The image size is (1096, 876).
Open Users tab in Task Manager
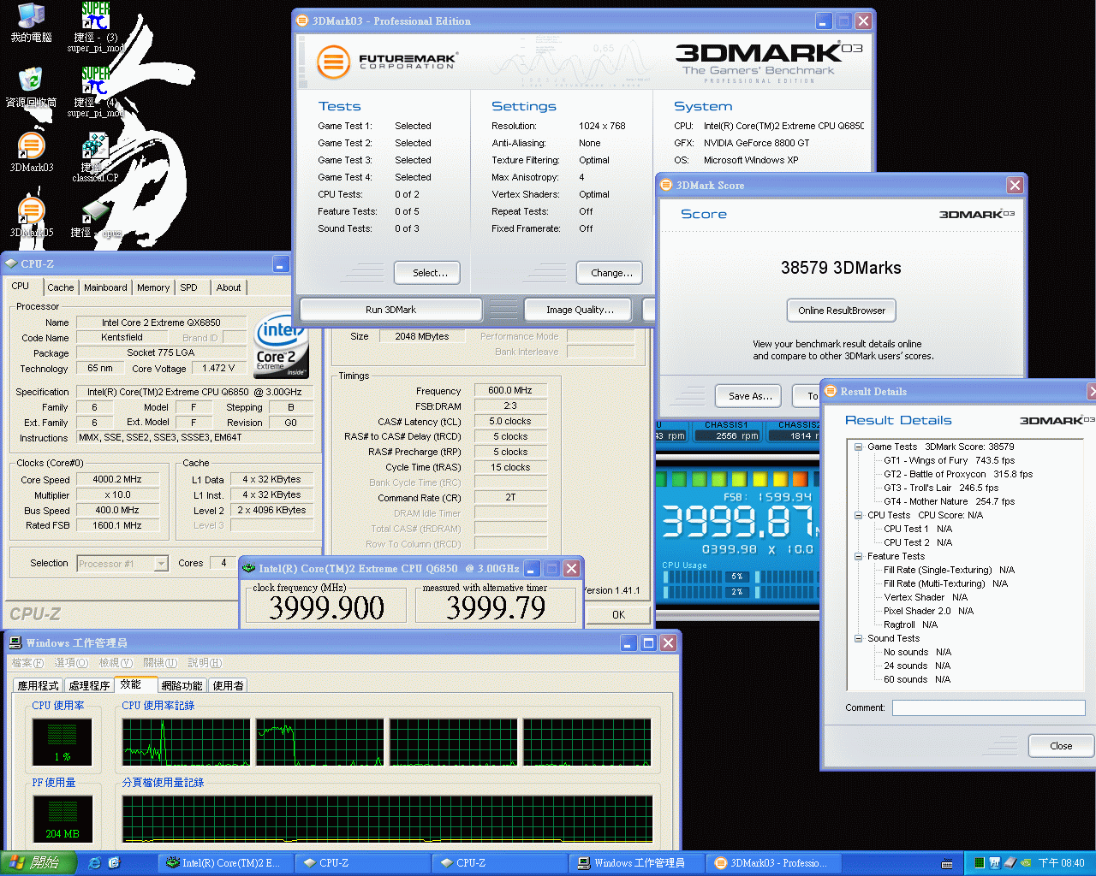pos(228,685)
